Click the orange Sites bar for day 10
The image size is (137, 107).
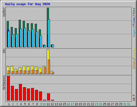(45, 71)
